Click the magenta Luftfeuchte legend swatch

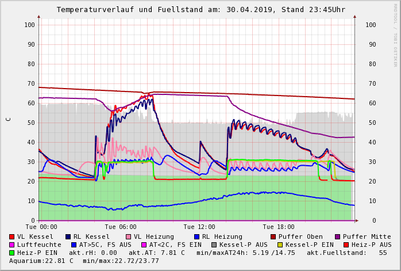coord(12,245)
